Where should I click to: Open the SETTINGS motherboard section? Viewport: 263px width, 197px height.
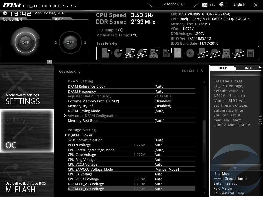(27, 87)
